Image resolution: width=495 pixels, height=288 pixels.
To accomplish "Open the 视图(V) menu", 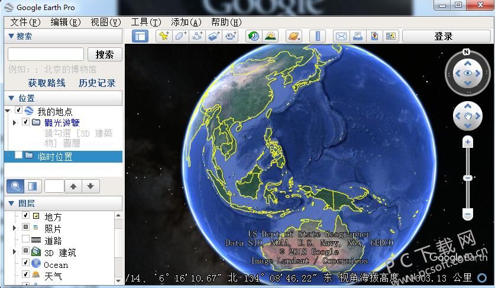I will click(x=106, y=22).
